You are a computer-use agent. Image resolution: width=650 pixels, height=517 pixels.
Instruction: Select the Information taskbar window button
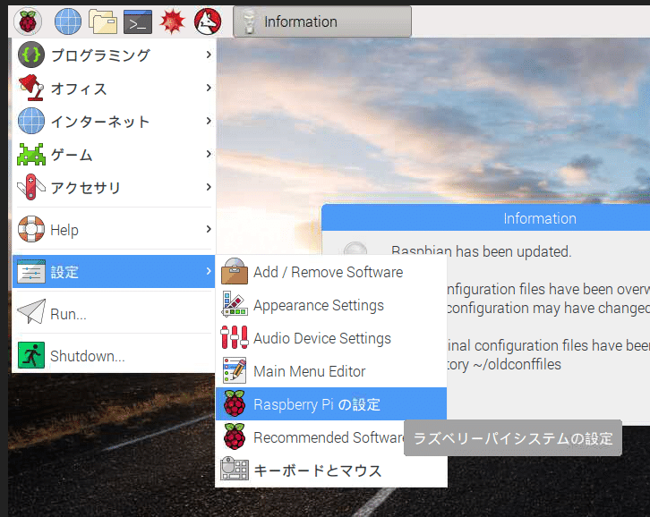[x=322, y=21]
